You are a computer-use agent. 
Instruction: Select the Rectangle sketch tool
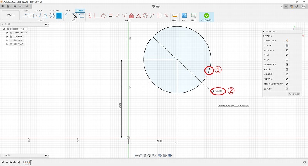click(32, 16)
